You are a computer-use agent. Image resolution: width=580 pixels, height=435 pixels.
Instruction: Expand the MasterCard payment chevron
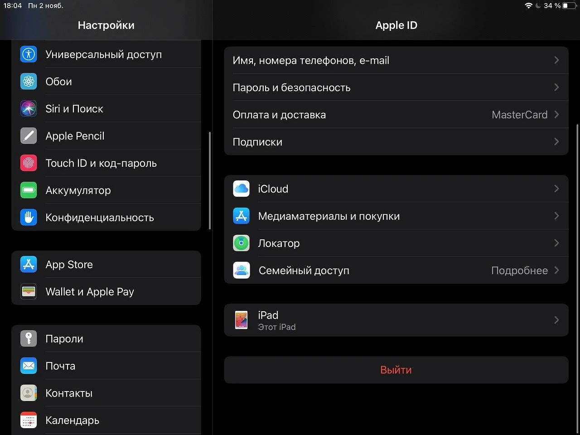(x=556, y=114)
